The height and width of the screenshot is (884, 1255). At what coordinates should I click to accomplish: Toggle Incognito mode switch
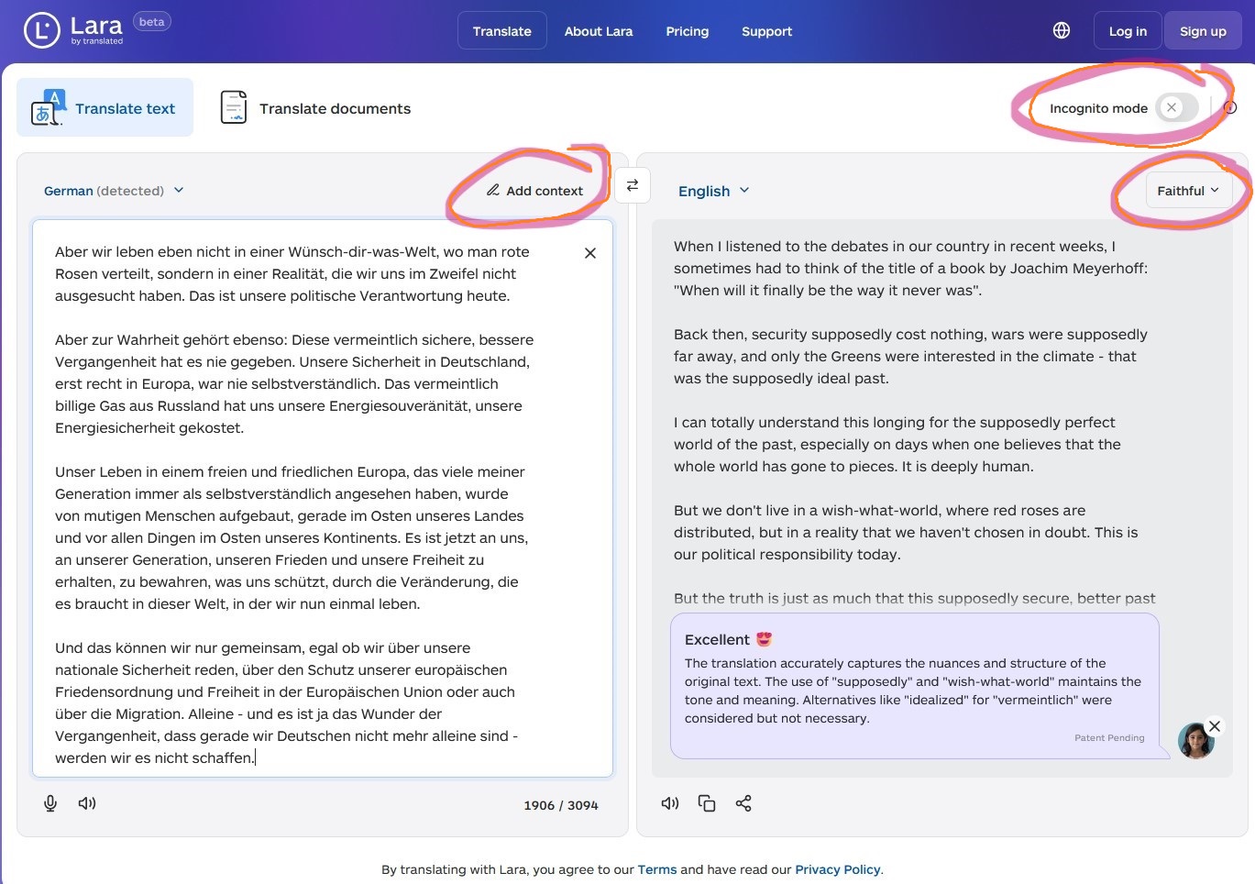pos(1177,108)
